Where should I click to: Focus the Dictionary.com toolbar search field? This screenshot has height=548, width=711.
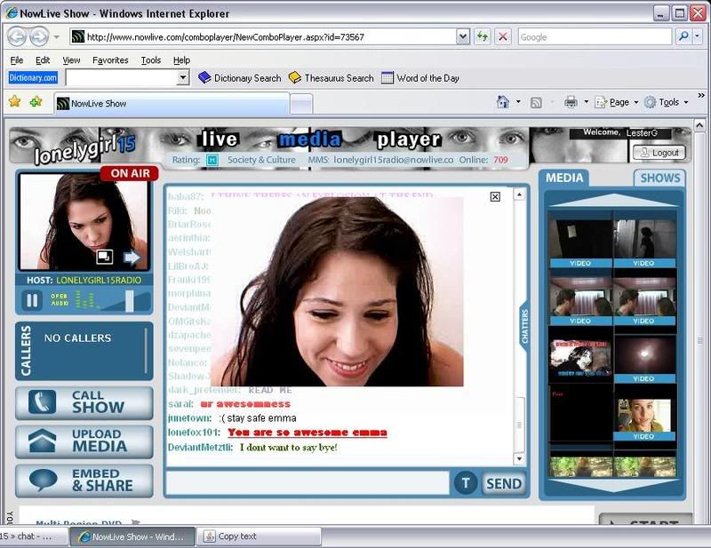[122, 78]
